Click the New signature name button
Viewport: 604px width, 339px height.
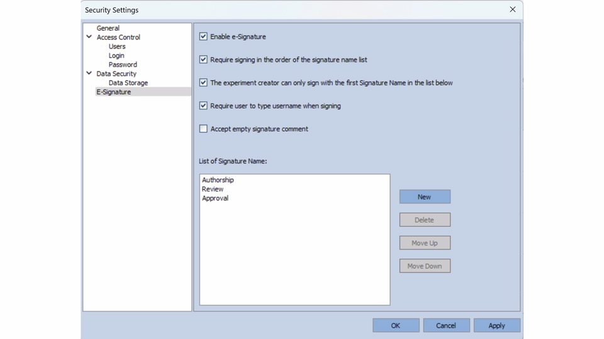coord(425,197)
